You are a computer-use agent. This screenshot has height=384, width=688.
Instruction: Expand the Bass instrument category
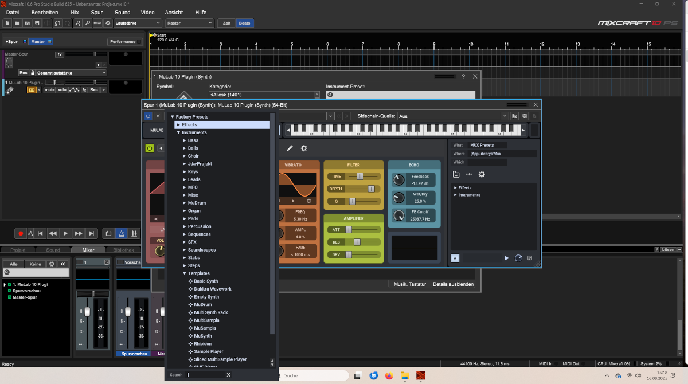point(184,140)
